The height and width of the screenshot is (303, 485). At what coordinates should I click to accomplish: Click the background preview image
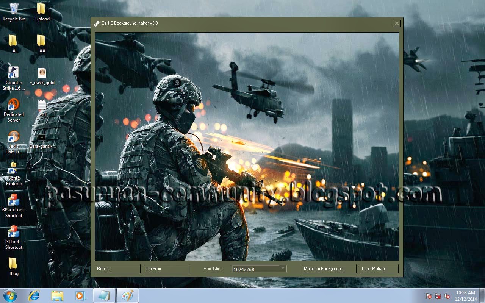247,147
